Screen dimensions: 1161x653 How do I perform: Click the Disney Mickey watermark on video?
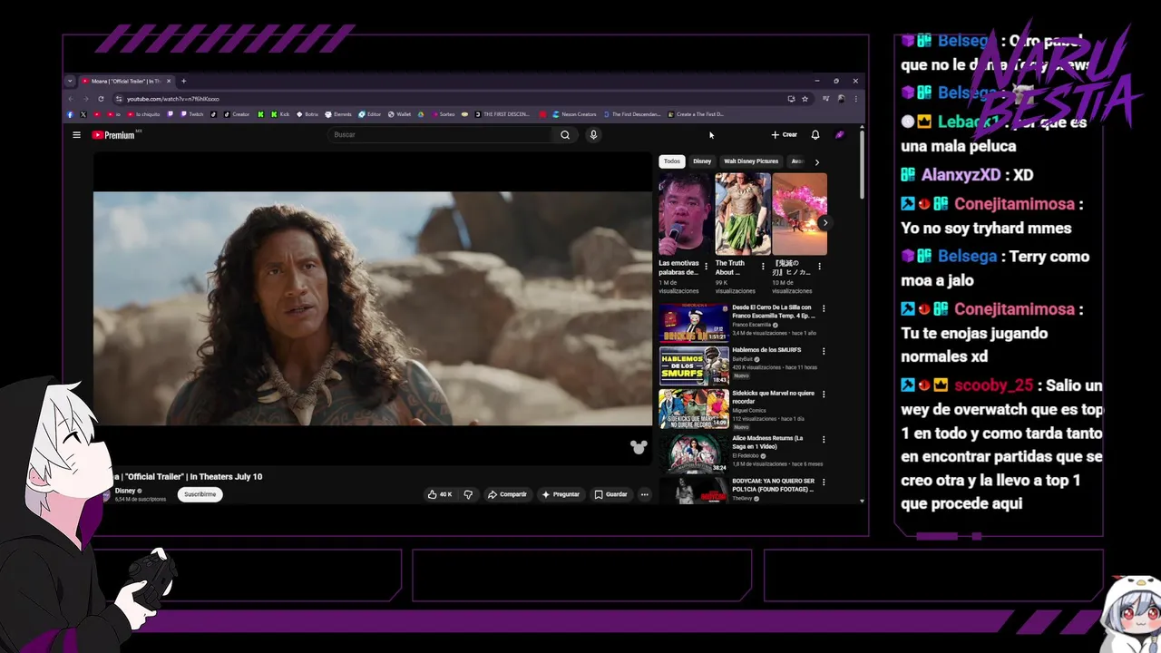639,447
